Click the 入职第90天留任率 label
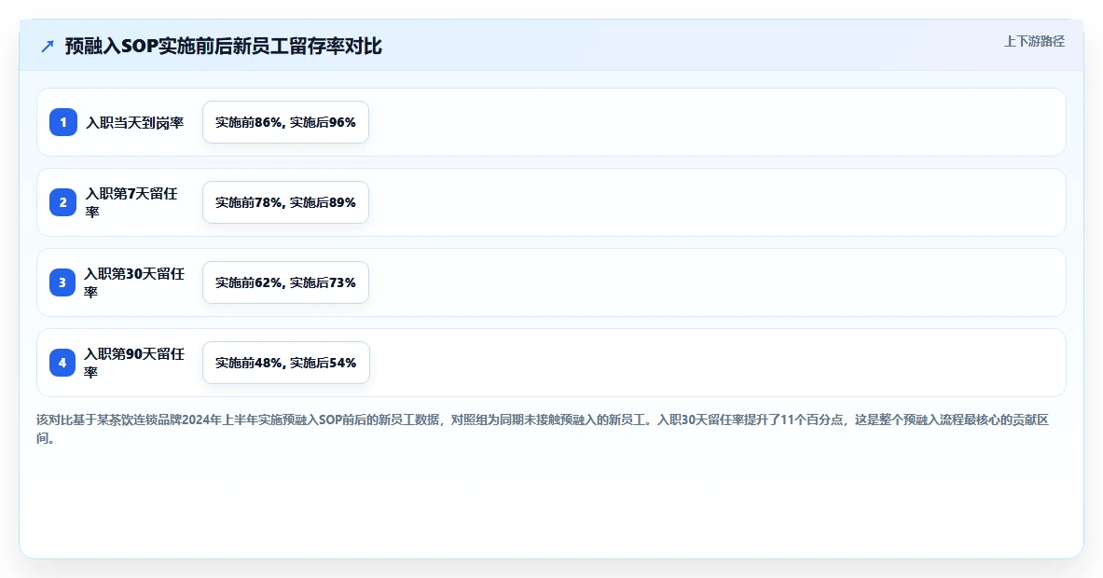Screen dimensions: 1103x578 [x=133, y=363]
